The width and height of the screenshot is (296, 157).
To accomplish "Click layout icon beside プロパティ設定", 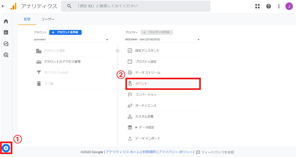I will [x=130, y=61].
